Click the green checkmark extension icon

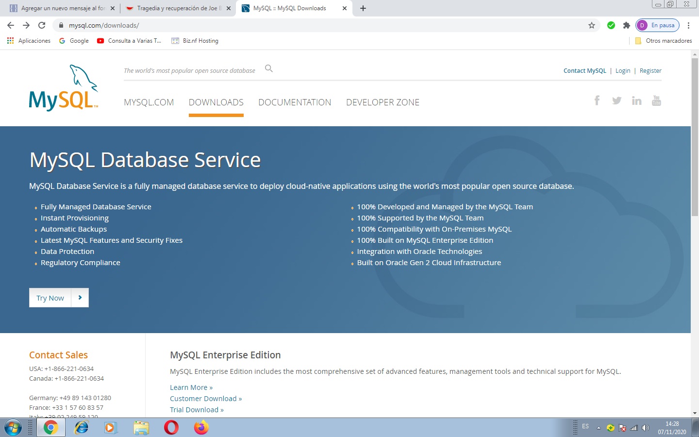click(x=611, y=25)
